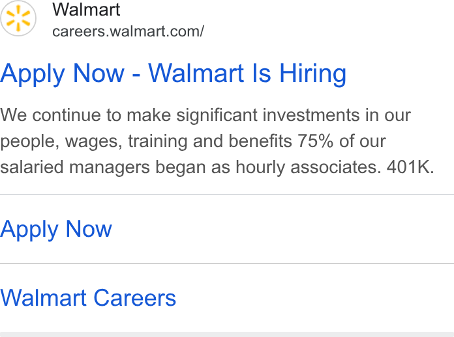Click the word 'Careers' in the bottom sitelink
The height and width of the screenshot is (337, 454).
pos(134,298)
